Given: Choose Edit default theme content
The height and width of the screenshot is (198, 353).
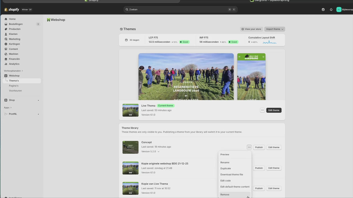Looking at the screenshot, I should click(x=235, y=187).
